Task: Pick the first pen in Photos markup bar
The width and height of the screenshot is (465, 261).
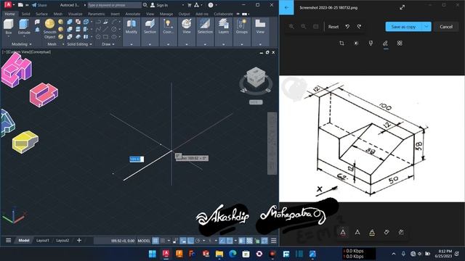Action: point(343,232)
